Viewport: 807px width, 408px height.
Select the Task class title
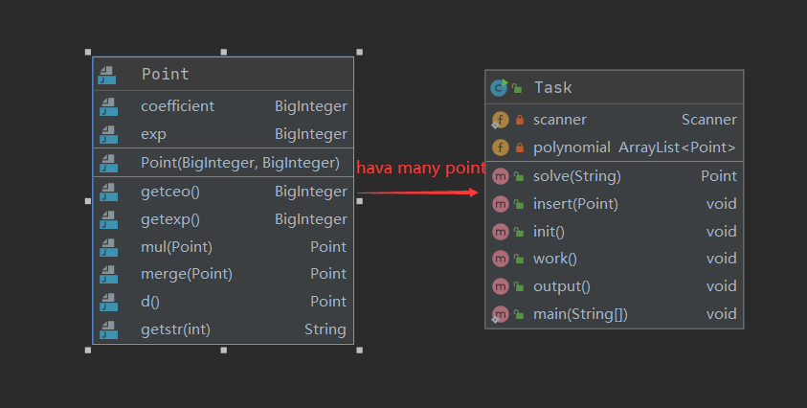[x=553, y=87]
